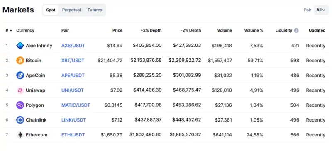Click the Polygon coin icon
The image size is (332, 151).
[20, 105]
